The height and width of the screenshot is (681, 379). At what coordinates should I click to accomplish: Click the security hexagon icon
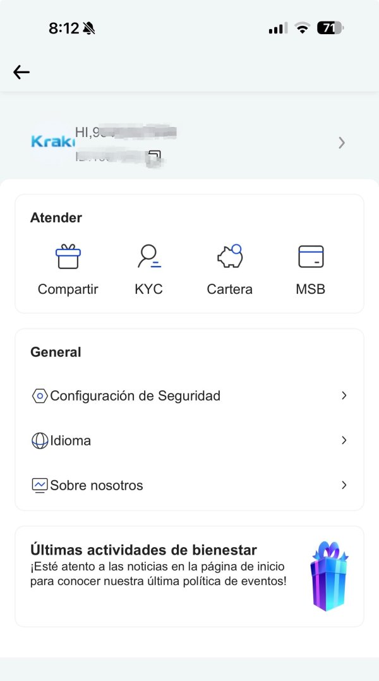40,396
